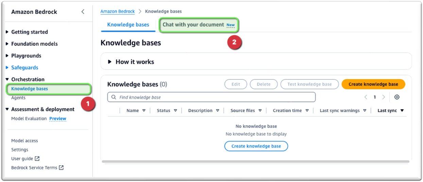Screen dimensions: 423x182
Task: Click Knowledge bases breadcrumb text
Action: click(163, 11)
